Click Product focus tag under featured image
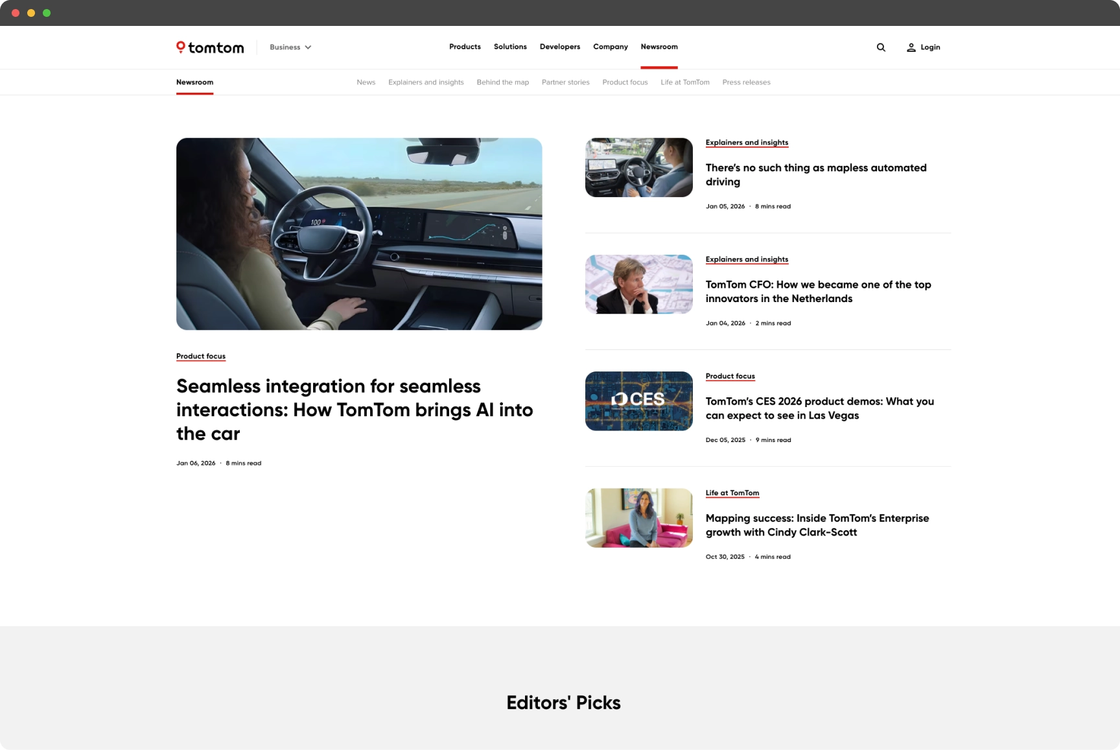This screenshot has height=750, width=1120. pyautogui.click(x=201, y=356)
